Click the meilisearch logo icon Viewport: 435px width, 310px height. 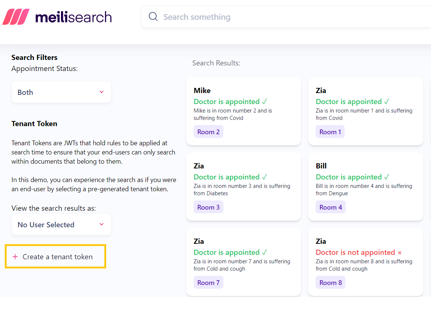point(16,17)
